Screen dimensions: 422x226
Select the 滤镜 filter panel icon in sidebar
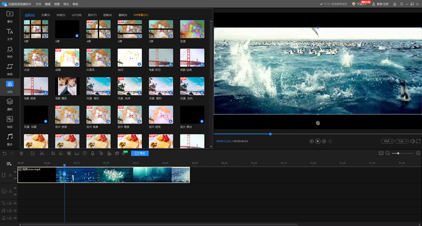click(10, 84)
